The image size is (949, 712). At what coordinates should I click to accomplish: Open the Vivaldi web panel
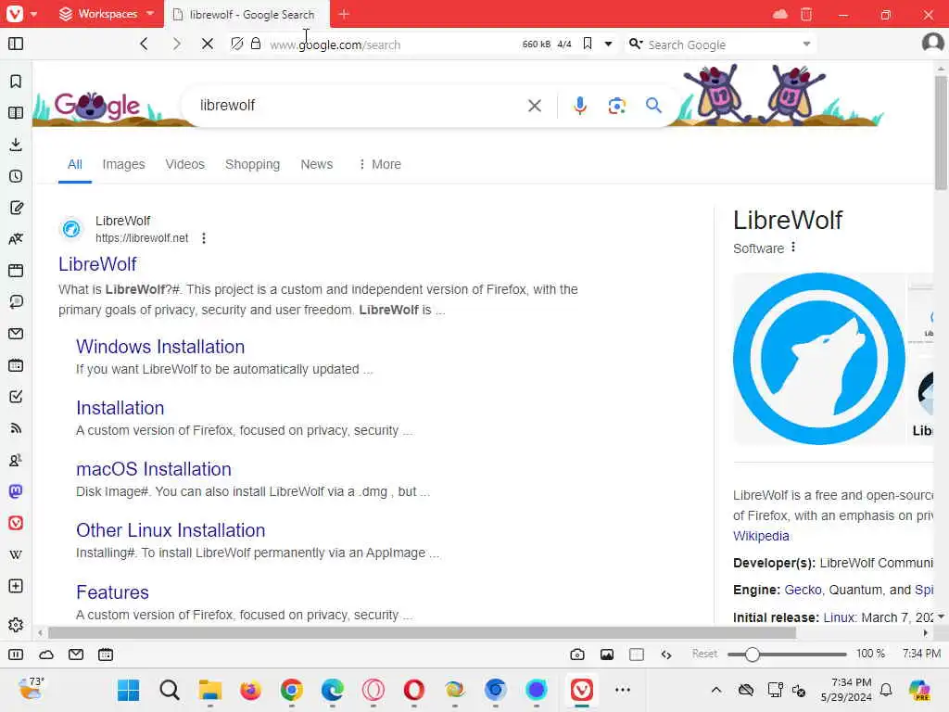pos(16,523)
